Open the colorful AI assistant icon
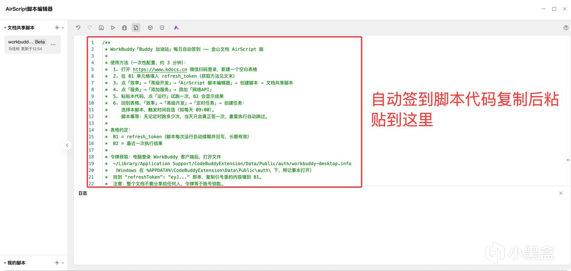 (176, 28)
